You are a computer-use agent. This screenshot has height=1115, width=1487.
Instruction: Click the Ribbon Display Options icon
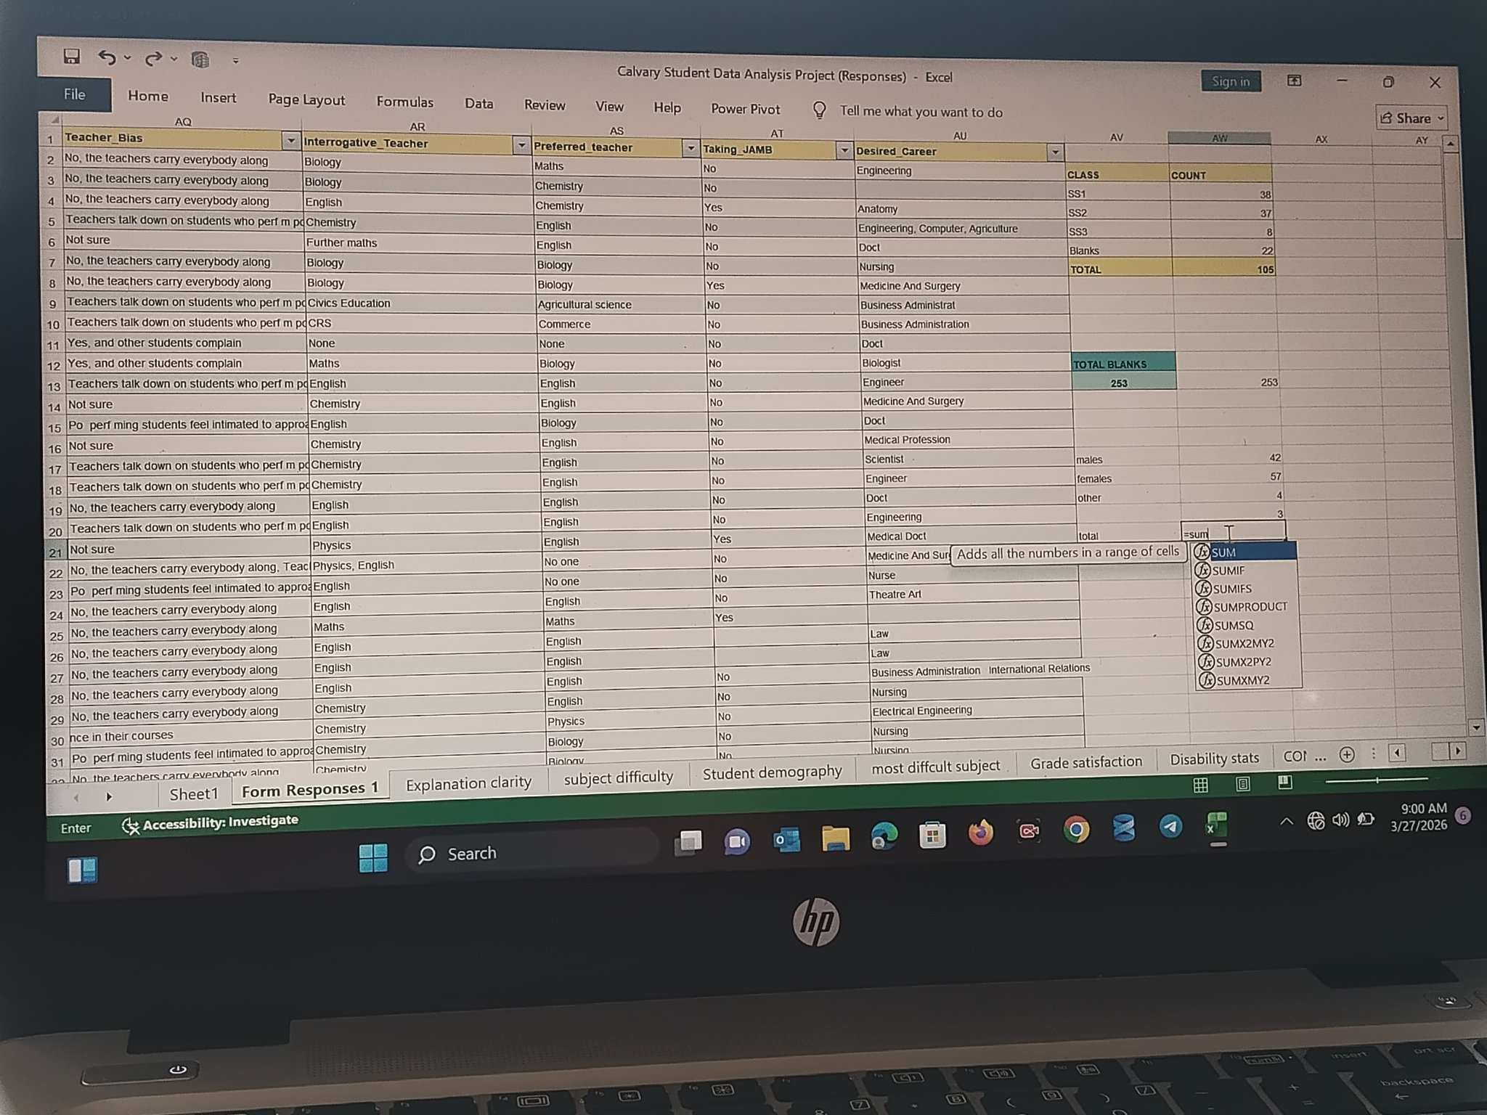(1294, 81)
